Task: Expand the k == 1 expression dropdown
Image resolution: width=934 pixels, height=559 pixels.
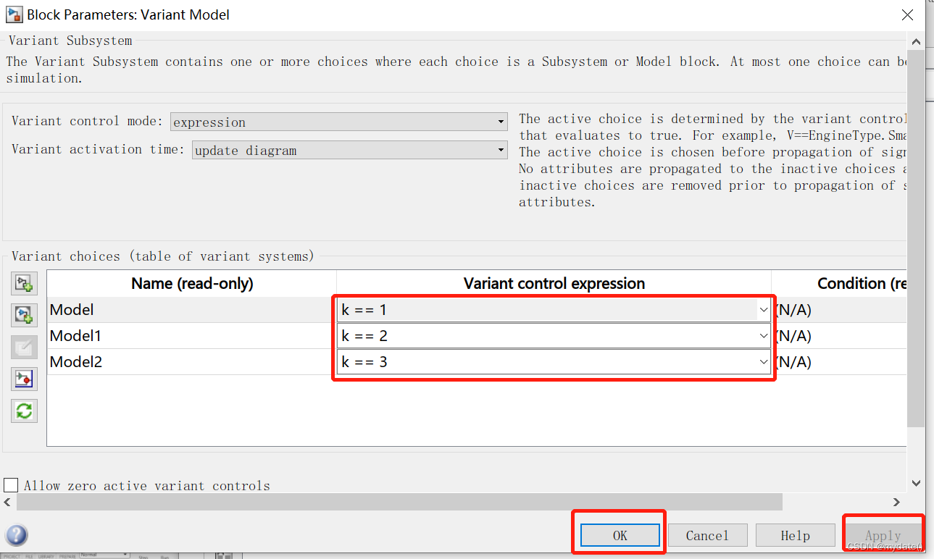Action: click(763, 309)
